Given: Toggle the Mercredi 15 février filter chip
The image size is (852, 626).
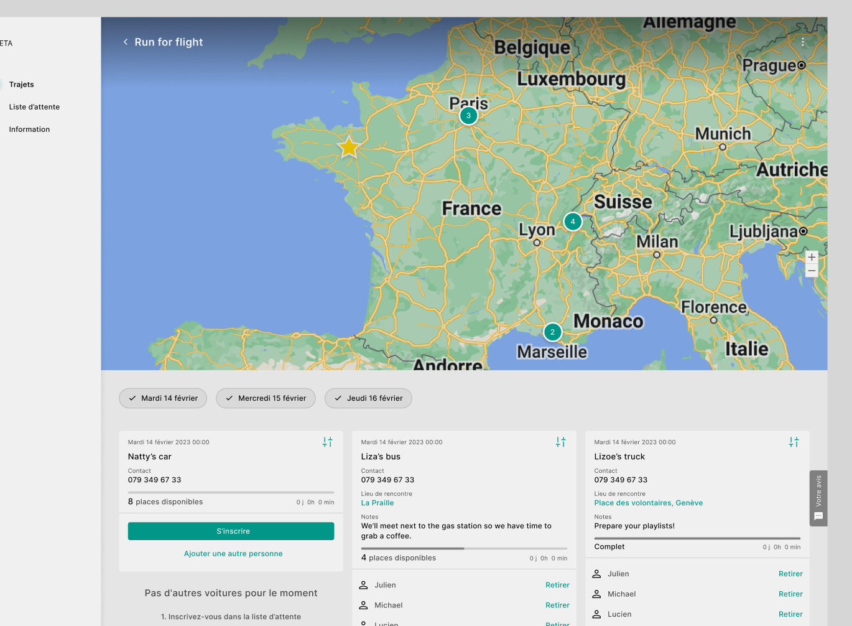Looking at the screenshot, I should pyautogui.click(x=266, y=398).
